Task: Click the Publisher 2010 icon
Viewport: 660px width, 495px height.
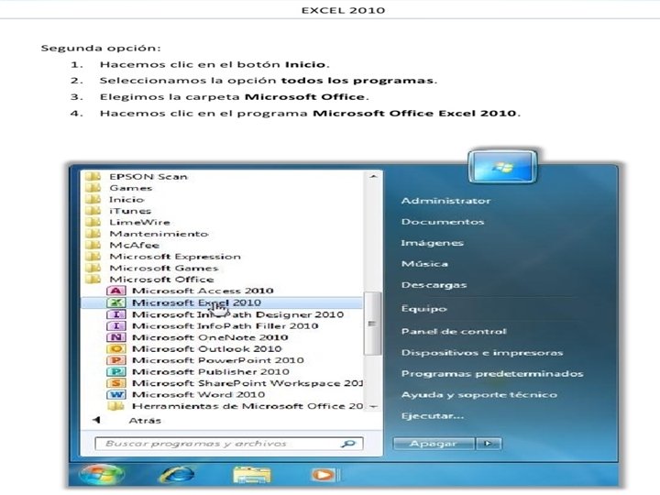Action: click(x=115, y=371)
